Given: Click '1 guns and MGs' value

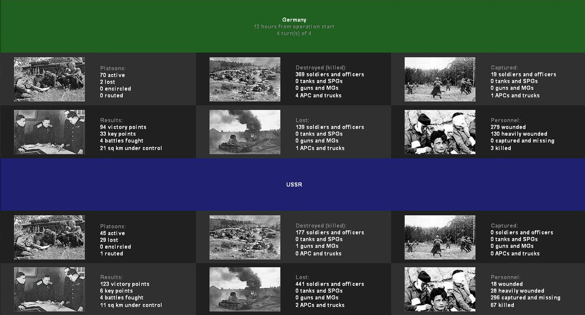Looking at the screenshot, I should click(318, 246).
